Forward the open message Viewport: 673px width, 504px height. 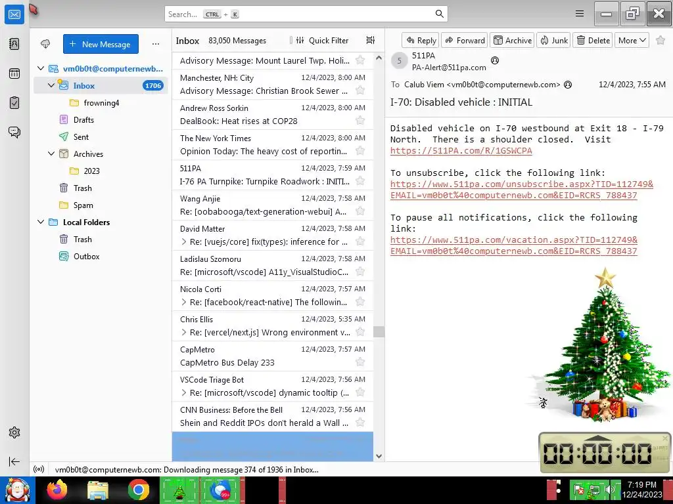[x=465, y=40]
